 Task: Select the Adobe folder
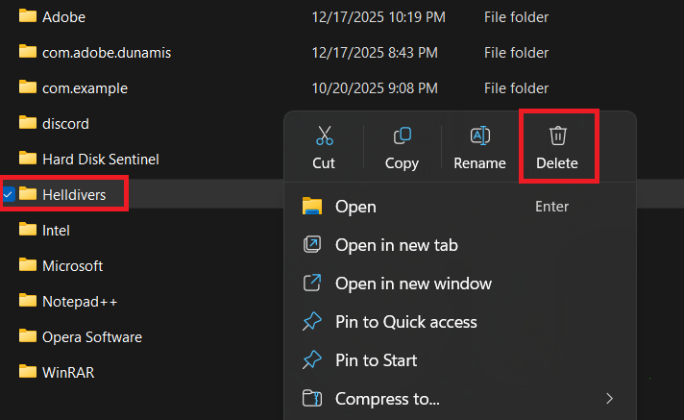[x=64, y=17]
